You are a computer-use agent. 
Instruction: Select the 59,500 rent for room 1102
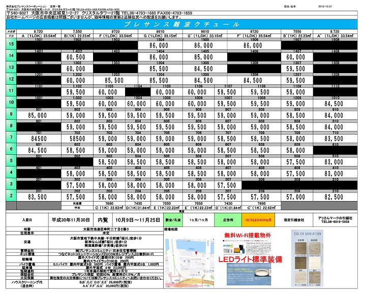pyautogui.click(x=76, y=92)
